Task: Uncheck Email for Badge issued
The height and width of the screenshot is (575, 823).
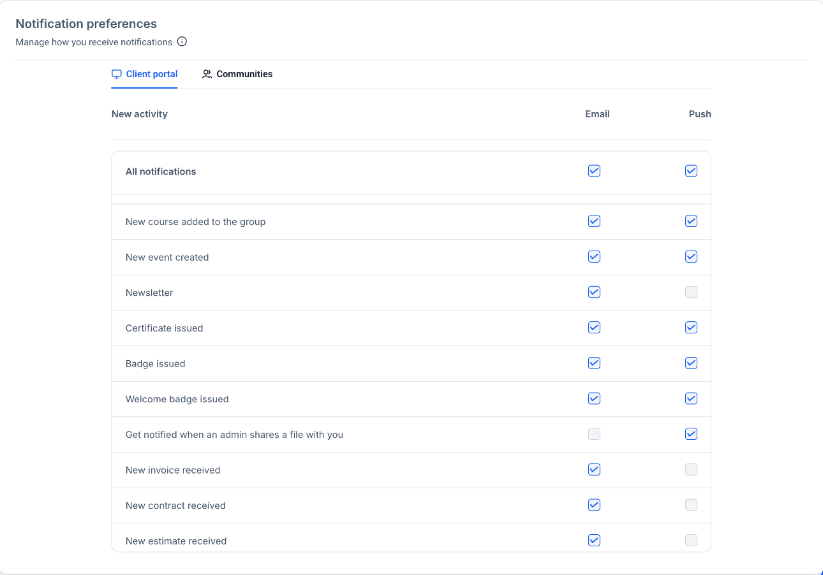Action: tap(594, 363)
